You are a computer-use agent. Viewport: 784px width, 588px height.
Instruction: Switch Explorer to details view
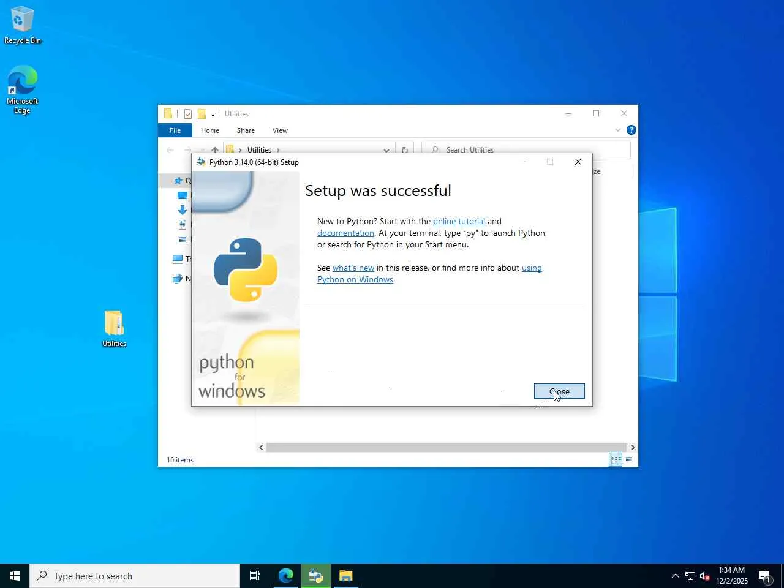click(x=616, y=459)
